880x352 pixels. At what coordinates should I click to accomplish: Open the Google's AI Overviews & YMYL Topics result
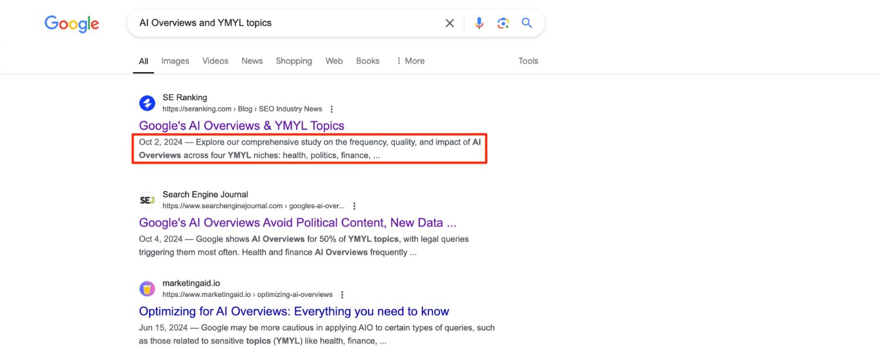[241, 126]
